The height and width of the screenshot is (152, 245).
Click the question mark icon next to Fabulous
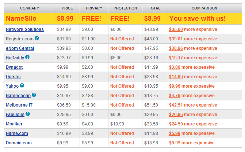click(x=28, y=114)
